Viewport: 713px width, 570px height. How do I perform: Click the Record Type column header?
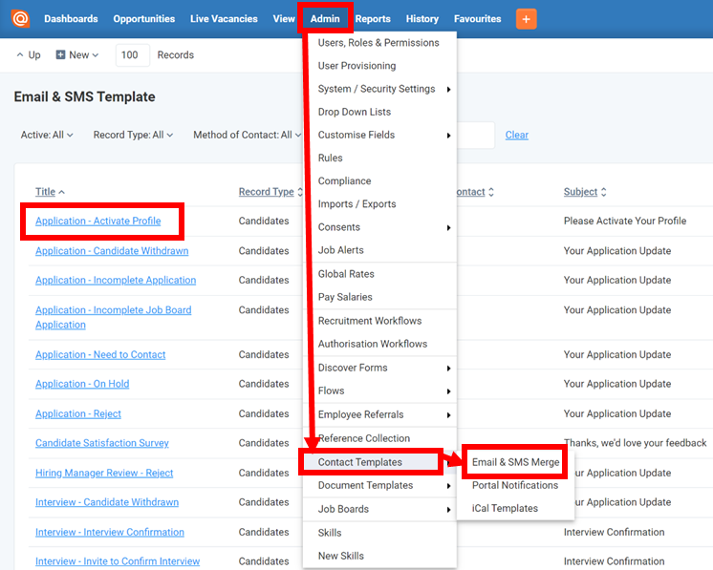coord(267,192)
